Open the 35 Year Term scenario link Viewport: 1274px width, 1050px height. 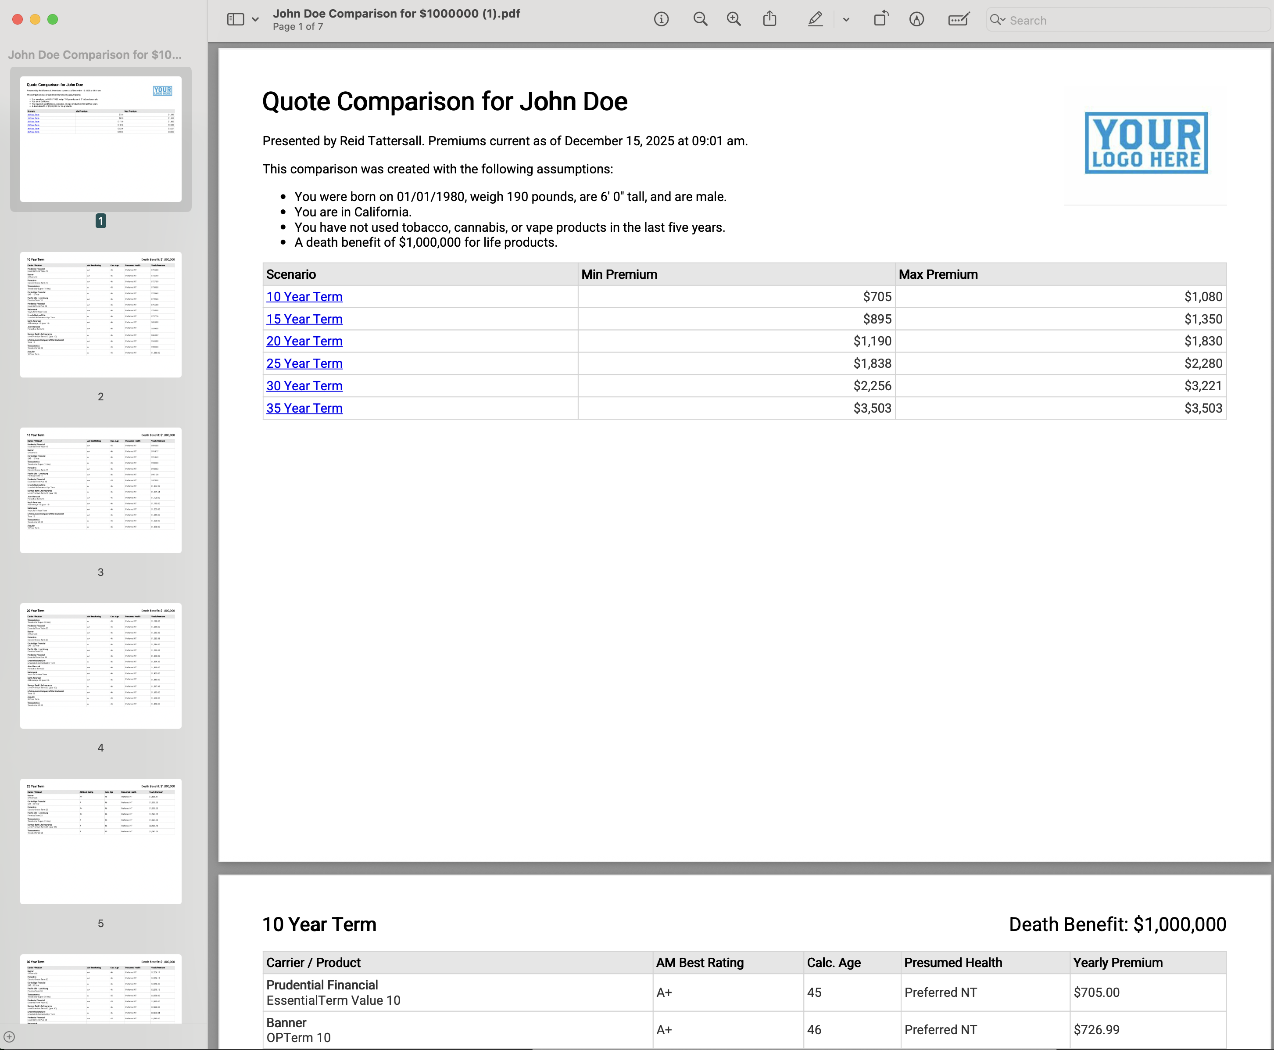tap(304, 408)
